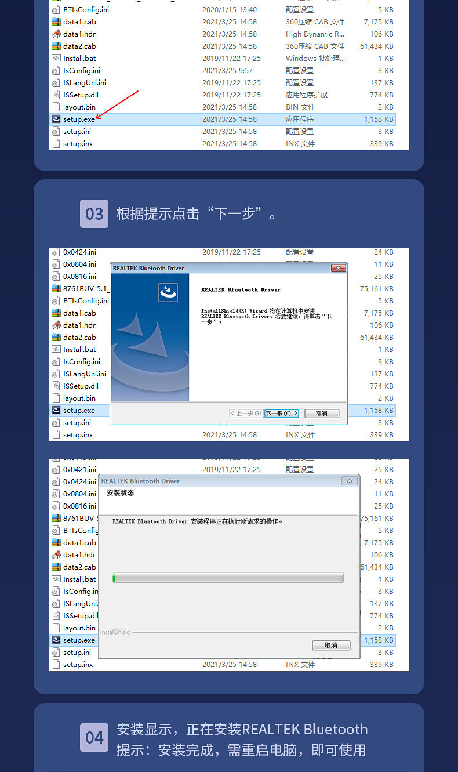Click the layout.bin icon behind the wizard dialog
This screenshot has height=772, width=458.
point(56,398)
